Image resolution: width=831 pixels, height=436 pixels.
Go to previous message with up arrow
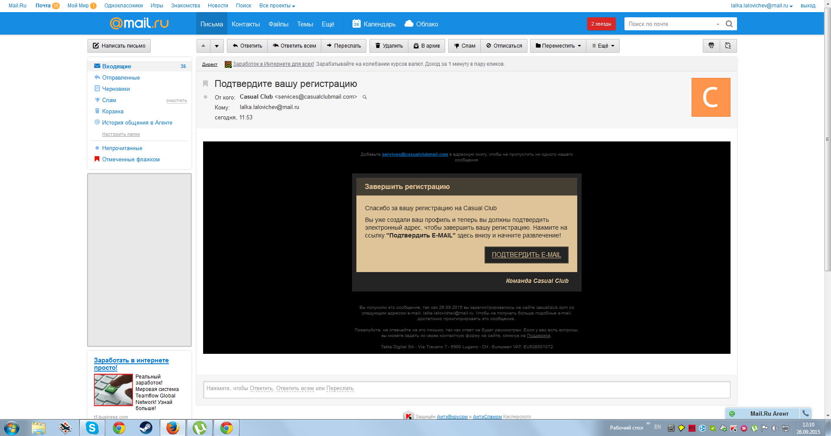pos(204,46)
